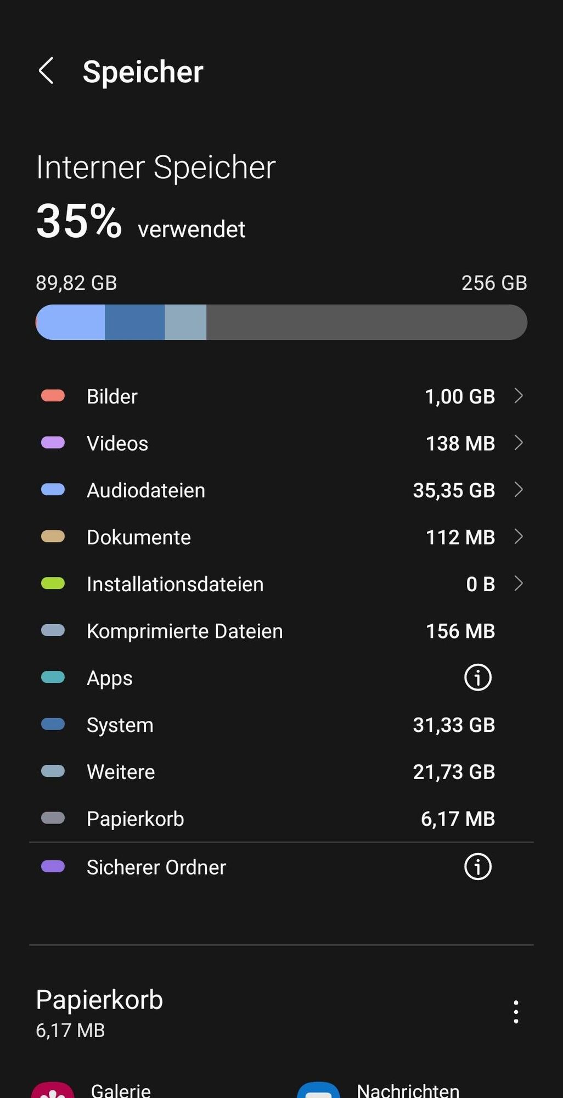Image resolution: width=563 pixels, height=1098 pixels.
Task: Tap the Apps info icon
Action: point(477,677)
